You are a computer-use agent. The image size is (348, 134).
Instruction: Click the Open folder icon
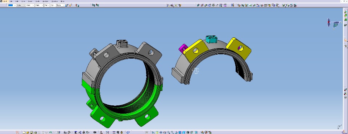pos(28,133)
